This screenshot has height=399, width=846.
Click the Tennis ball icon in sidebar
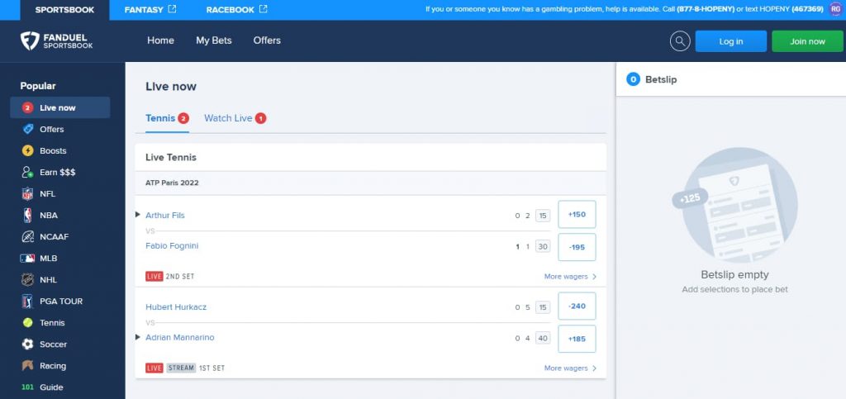click(x=27, y=322)
